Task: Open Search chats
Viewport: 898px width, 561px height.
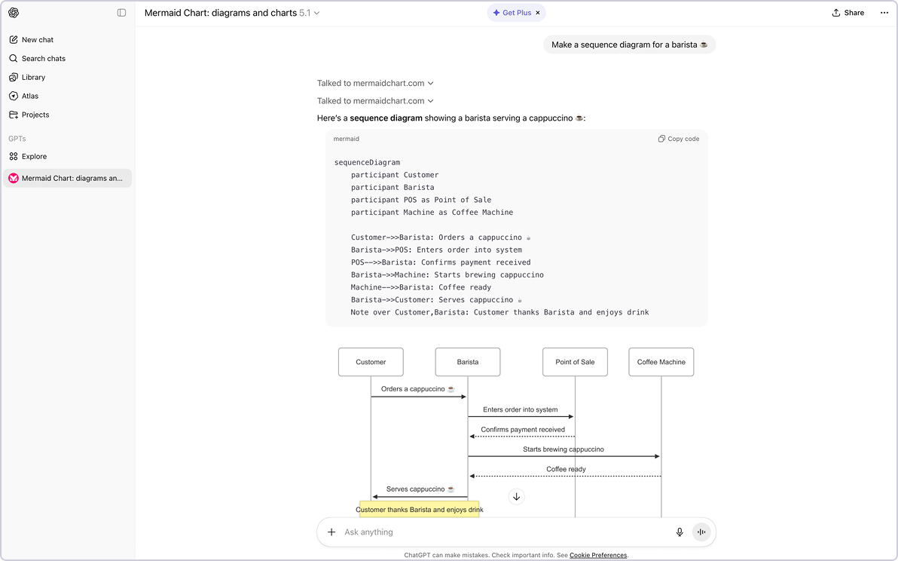Action: pos(43,59)
